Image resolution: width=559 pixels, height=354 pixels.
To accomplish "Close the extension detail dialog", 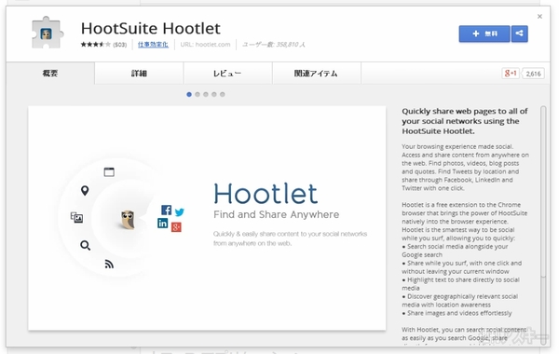I will pyautogui.click(x=539, y=17).
